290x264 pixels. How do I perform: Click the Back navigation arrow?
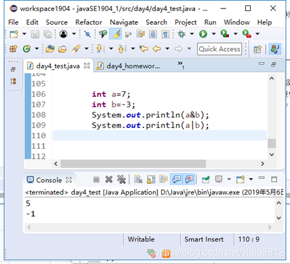point(156,49)
